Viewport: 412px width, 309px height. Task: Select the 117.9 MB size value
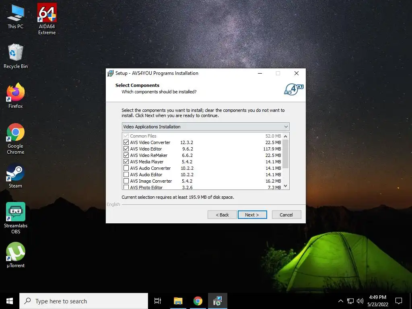(x=272, y=149)
